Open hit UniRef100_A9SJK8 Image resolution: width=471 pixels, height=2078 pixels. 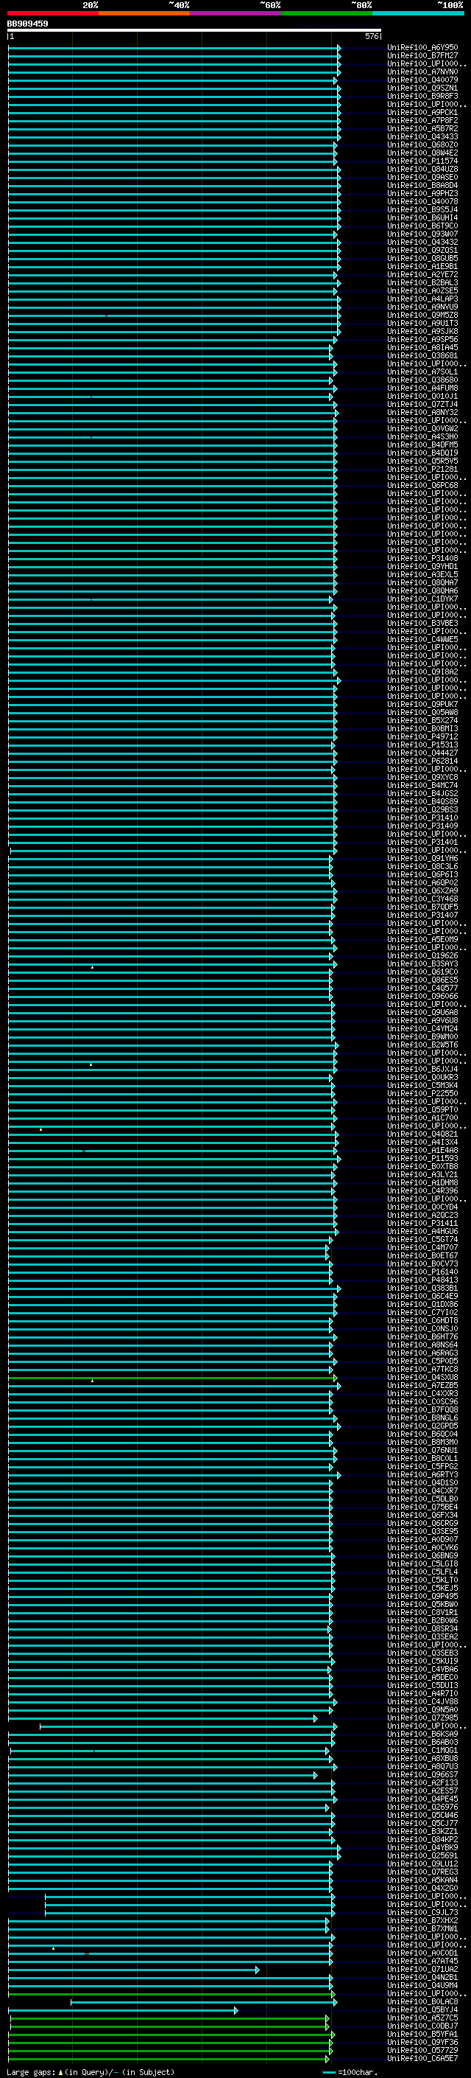(x=422, y=332)
